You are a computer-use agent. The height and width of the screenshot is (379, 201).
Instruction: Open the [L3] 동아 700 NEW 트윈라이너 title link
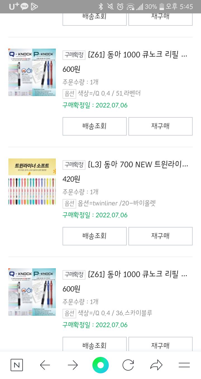pyautogui.click(x=138, y=165)
